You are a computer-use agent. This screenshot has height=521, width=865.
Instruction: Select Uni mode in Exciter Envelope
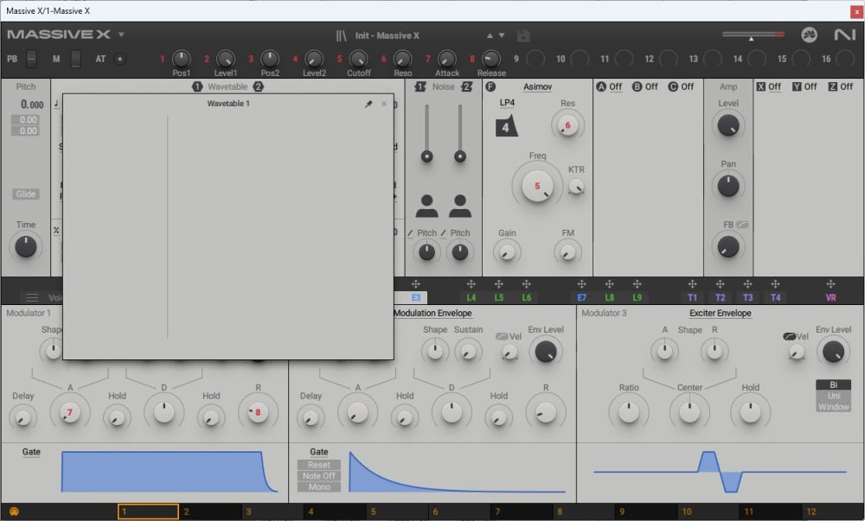[x=833, y=396]
